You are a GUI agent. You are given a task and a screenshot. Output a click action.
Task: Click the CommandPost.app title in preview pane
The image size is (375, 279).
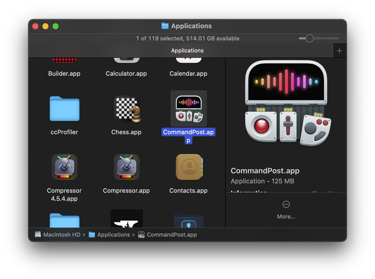(x=265, y=171)
